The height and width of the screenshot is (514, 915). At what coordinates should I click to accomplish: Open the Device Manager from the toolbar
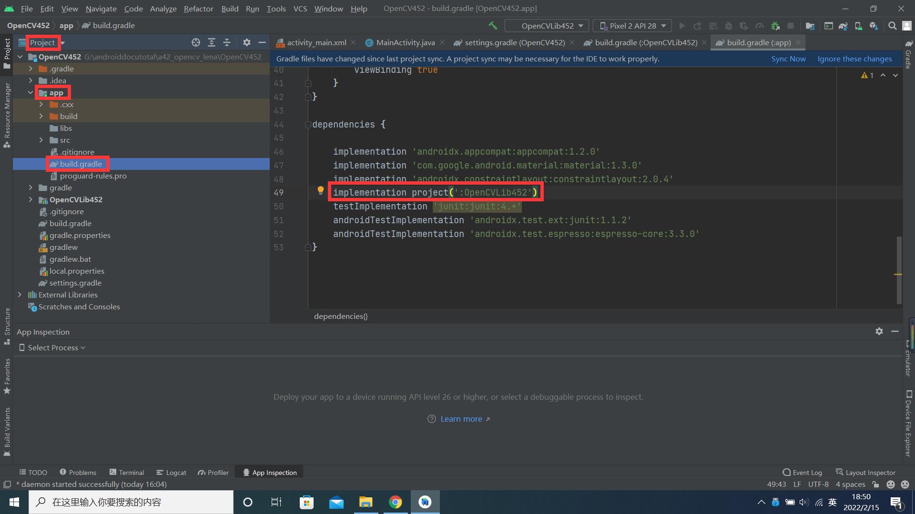(858, 26)
